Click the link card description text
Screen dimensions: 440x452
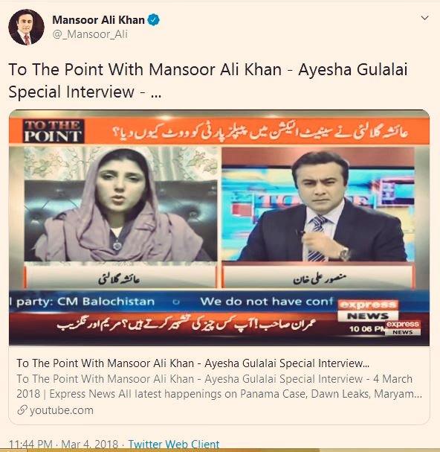(x=219, y=386)
